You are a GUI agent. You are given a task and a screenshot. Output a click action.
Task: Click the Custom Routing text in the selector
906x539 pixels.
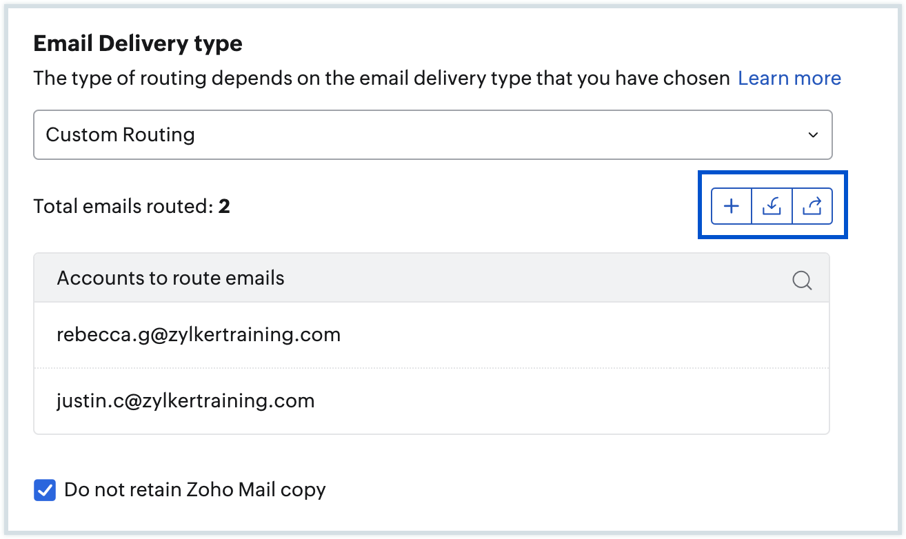(x=120, y=134)
